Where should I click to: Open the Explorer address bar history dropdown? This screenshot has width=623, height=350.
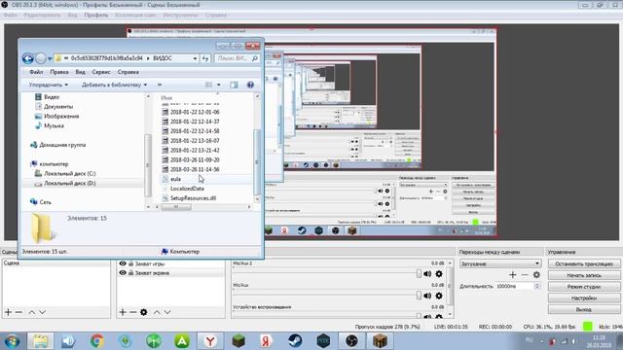pos(195,58)
